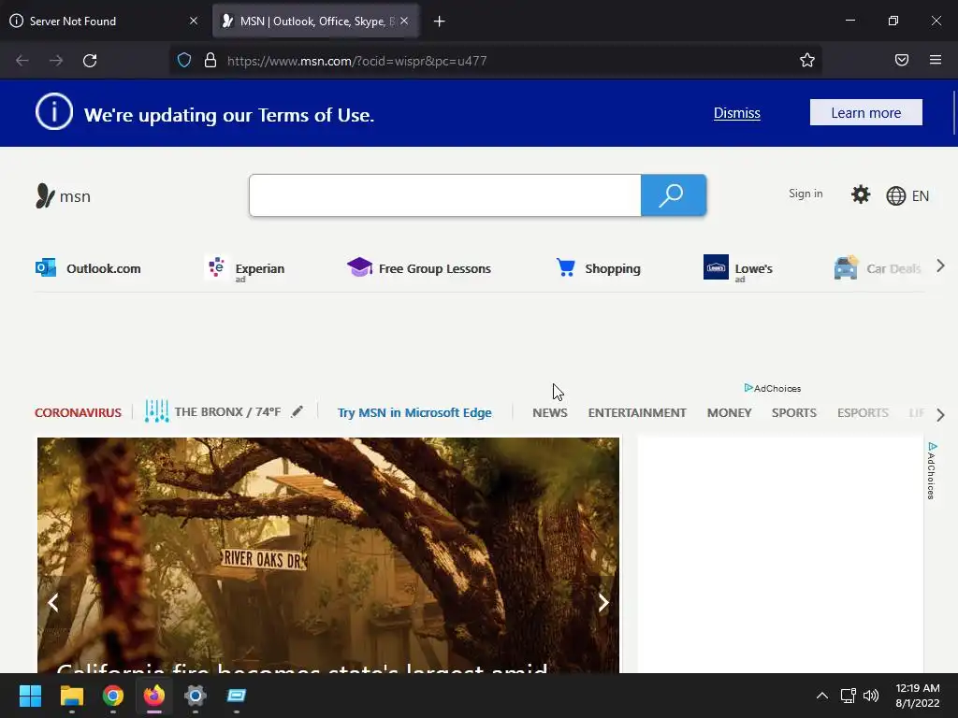
Task: Change language with the globe EN icon
Action: (907, 196)
